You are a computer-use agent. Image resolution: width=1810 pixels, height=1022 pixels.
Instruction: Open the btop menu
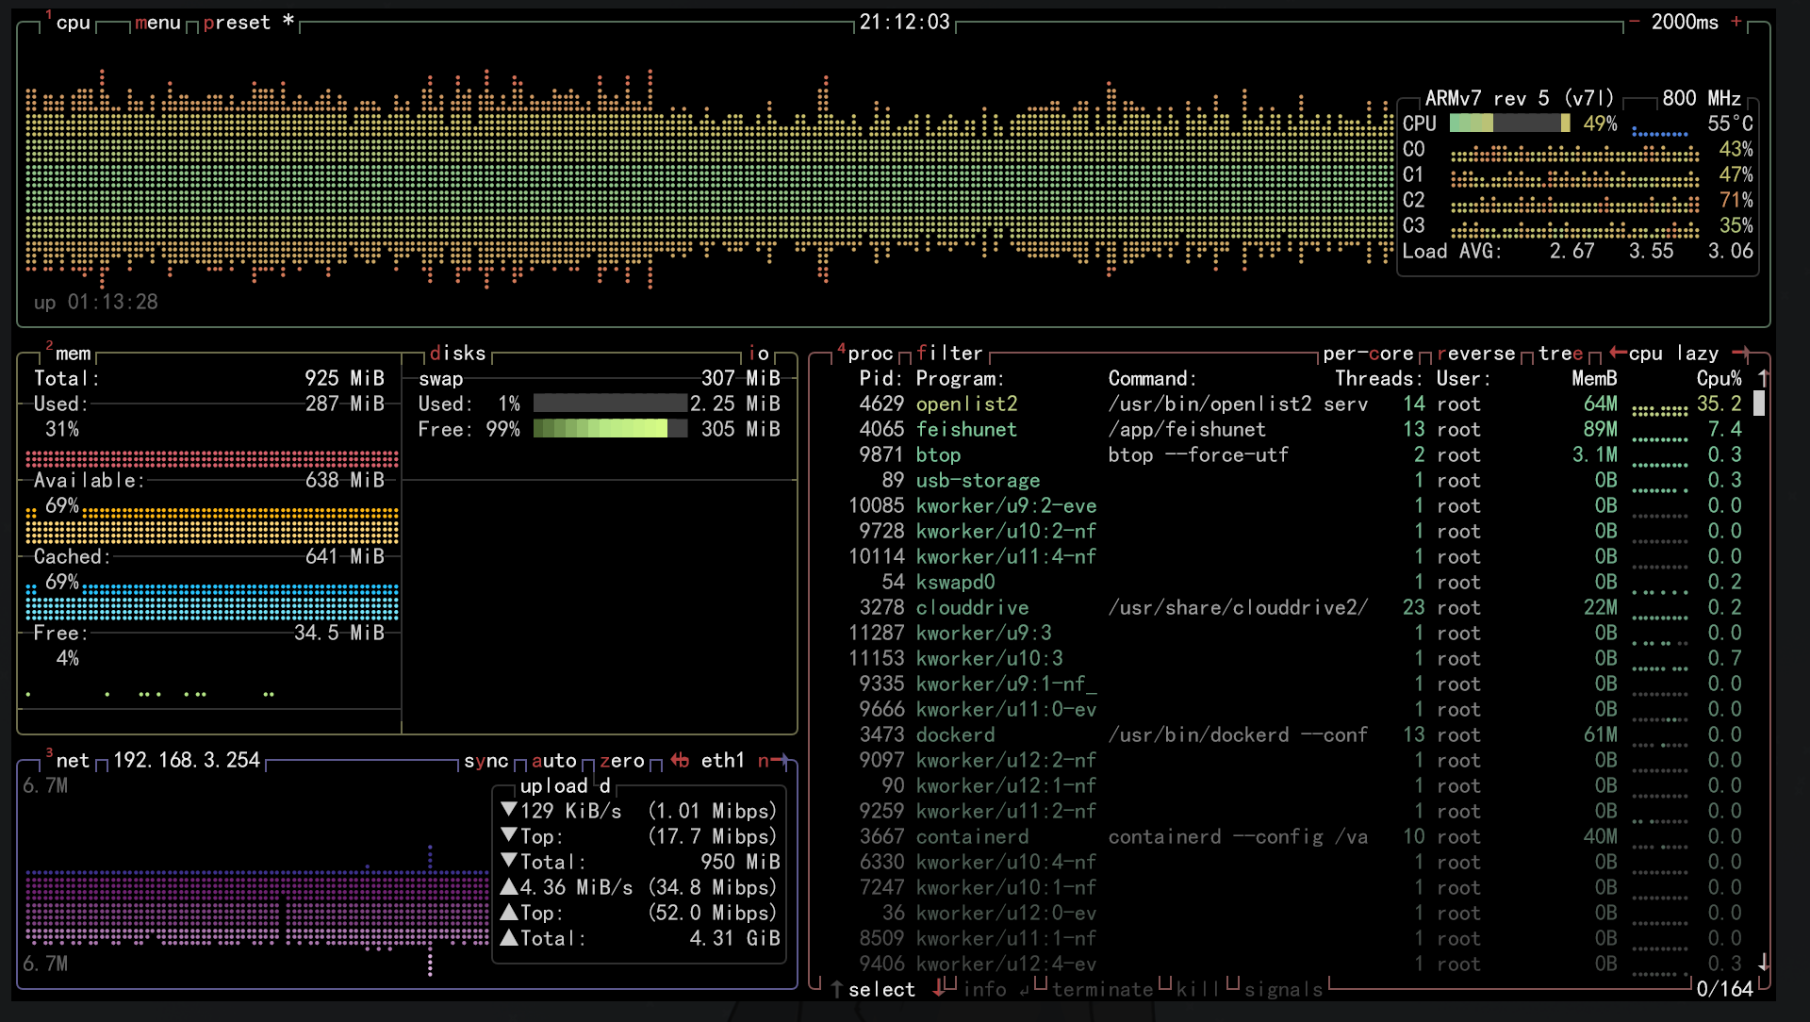[x=157, y=23]
